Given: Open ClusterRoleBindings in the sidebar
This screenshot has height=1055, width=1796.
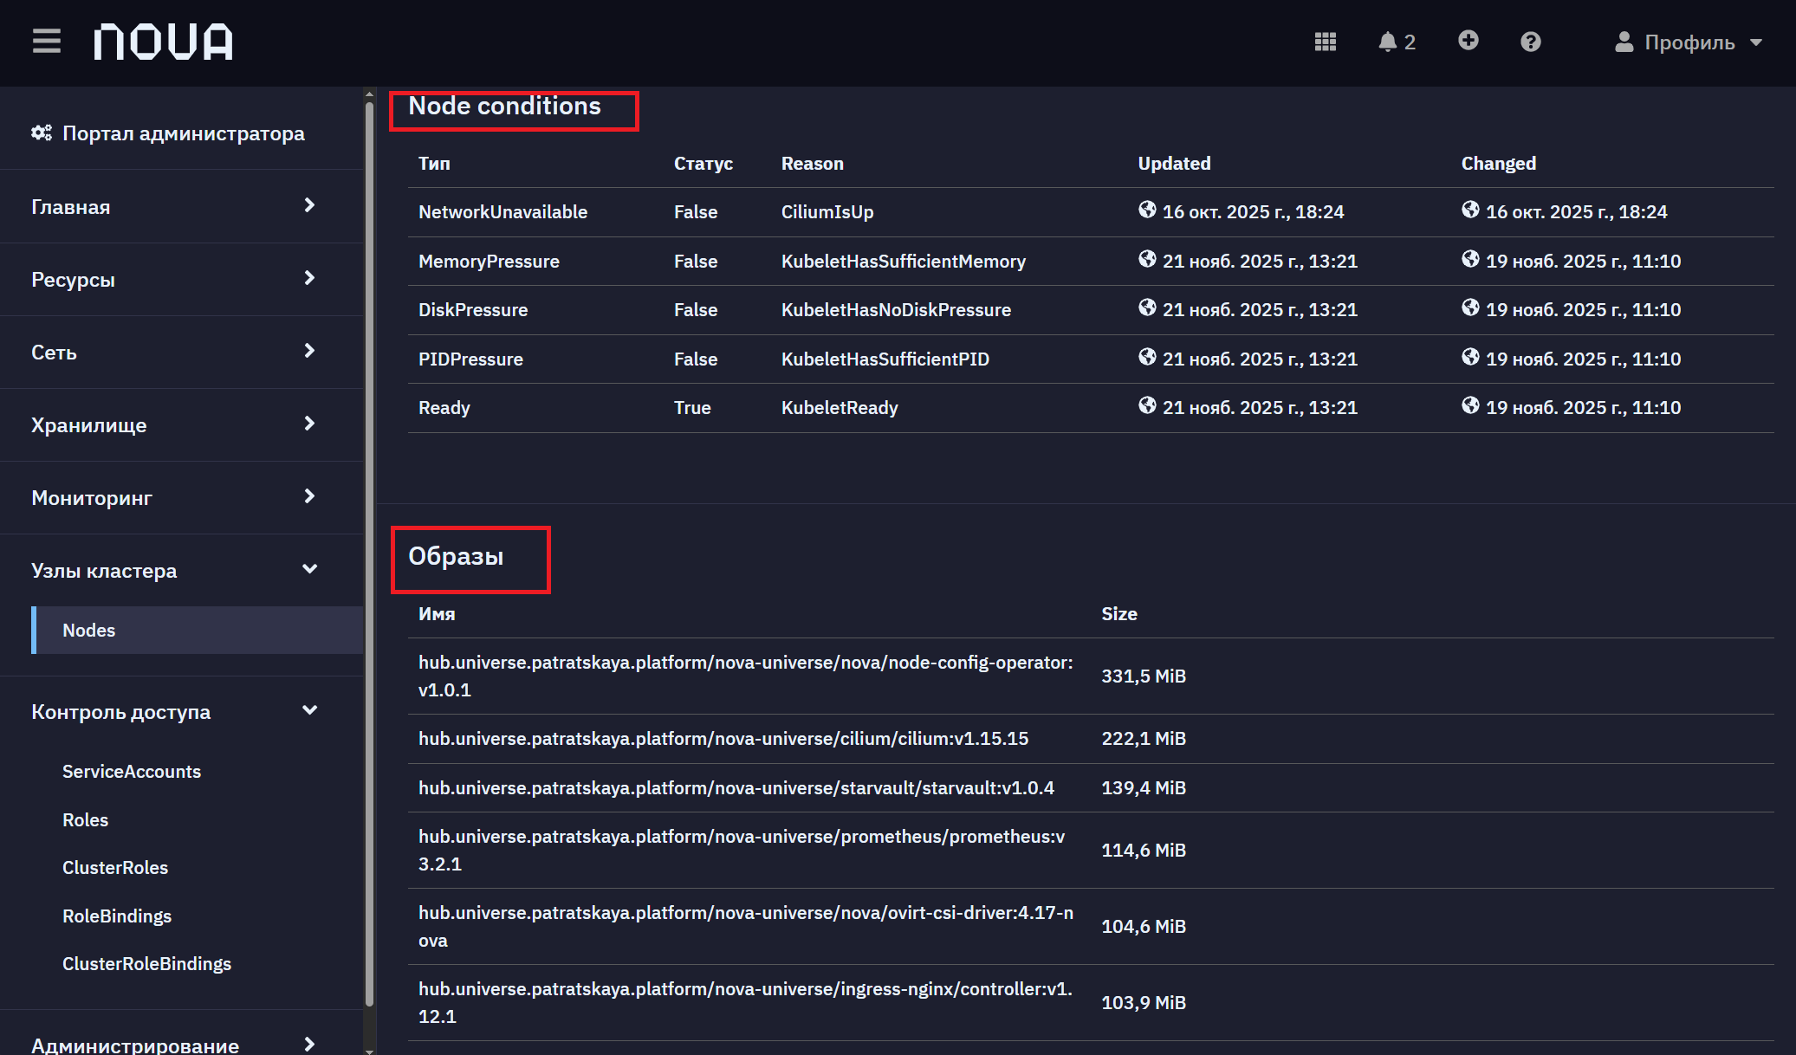Looking at the screenshot, I should (146, 963).
